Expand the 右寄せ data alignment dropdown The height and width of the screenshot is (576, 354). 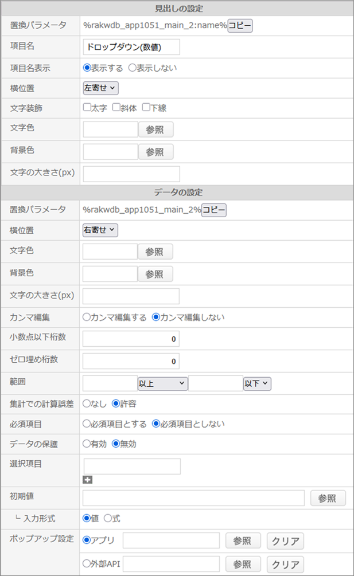tap(100, 230)
